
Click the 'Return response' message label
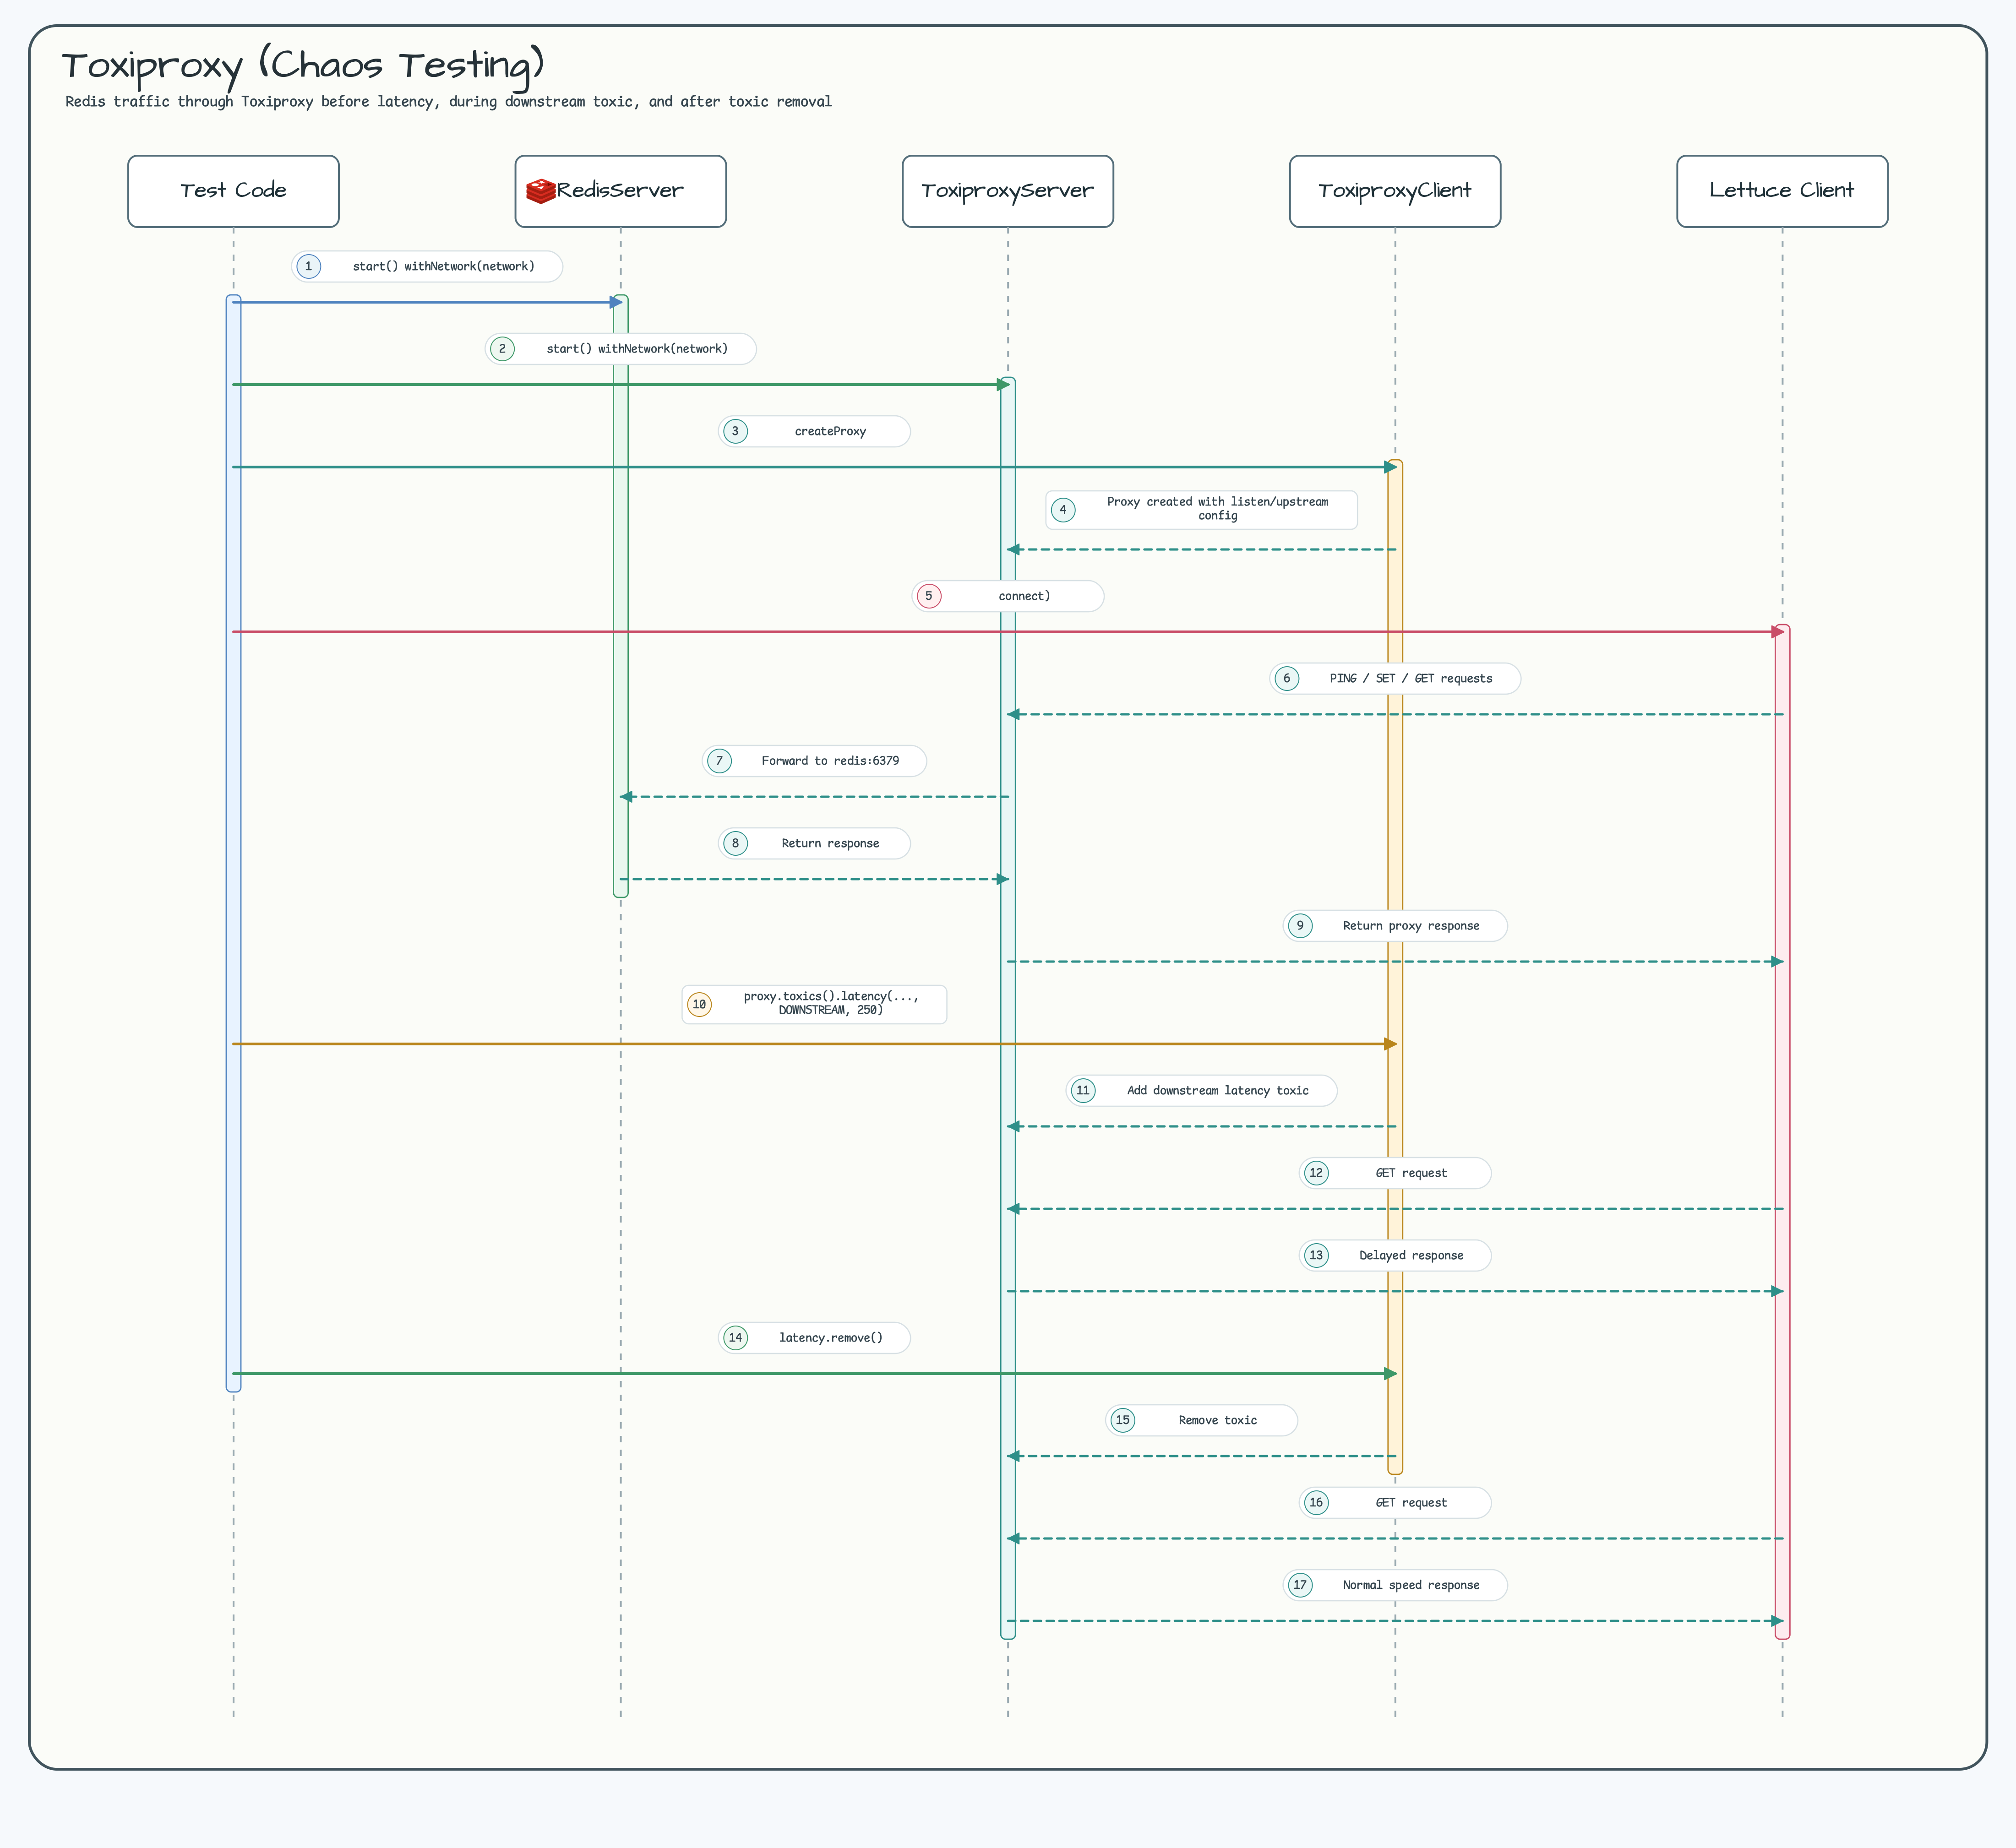pos(814,843)
